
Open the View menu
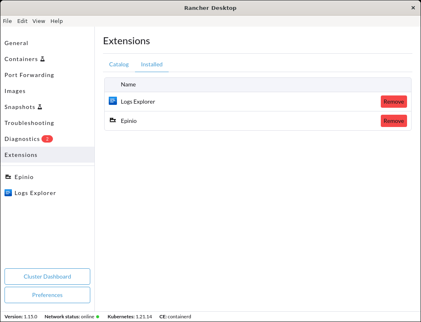[39, 21]
